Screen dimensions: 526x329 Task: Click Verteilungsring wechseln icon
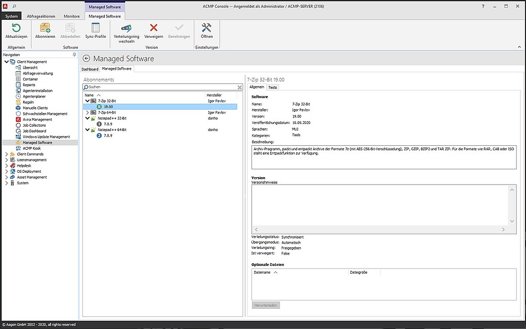[x=126, y=28]
